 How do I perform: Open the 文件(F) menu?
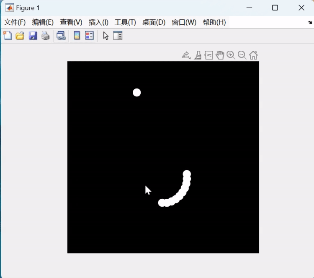pos(15,22)
